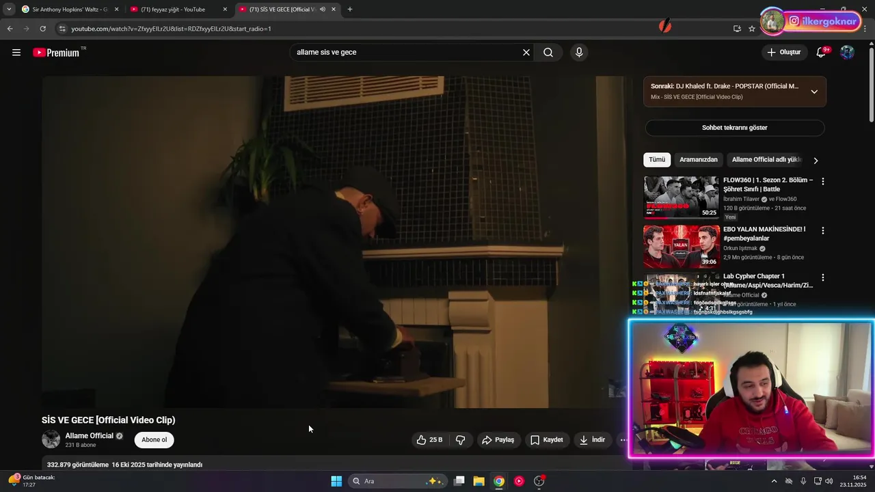Go to YouTube Premium home logo
Screen dimensions: 875x492
point(57,53)
